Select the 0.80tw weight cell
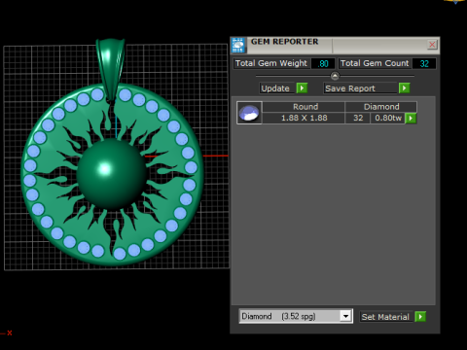This screenshot has width=467, height=350. tap(388, 118)
